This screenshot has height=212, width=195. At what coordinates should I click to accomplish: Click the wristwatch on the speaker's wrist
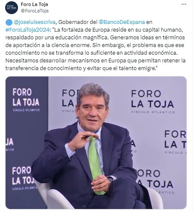[112, 179]
